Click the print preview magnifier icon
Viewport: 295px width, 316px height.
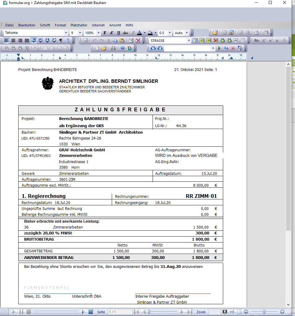coord(129,48)
